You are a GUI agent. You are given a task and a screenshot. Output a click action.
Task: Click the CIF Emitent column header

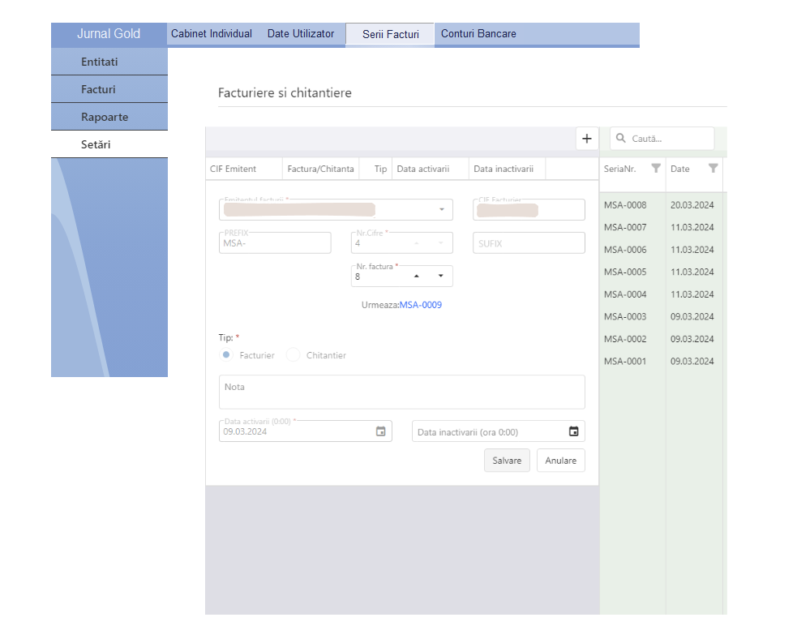point(244,169)
